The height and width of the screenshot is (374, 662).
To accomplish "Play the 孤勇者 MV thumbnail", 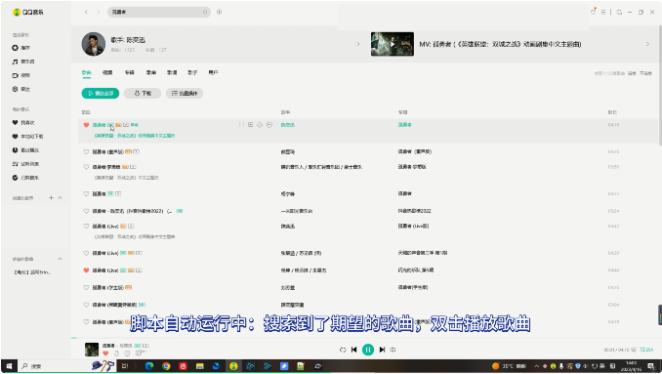I will coord(393,44).
